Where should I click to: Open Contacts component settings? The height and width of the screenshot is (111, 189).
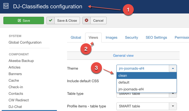[16, 93]
